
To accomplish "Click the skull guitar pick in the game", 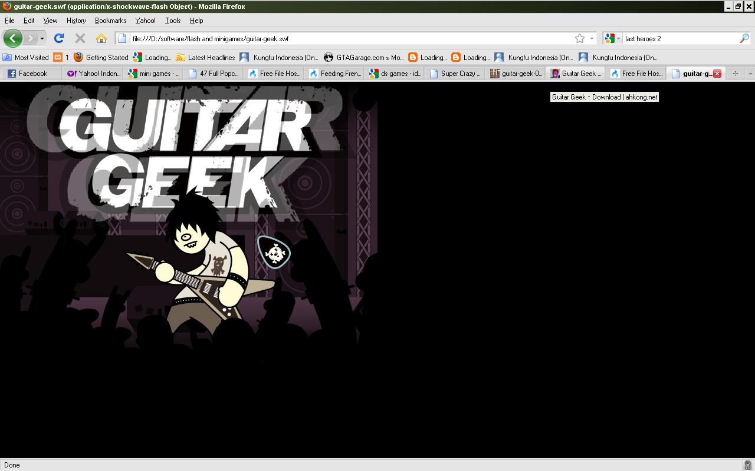I will pos(274,252).
